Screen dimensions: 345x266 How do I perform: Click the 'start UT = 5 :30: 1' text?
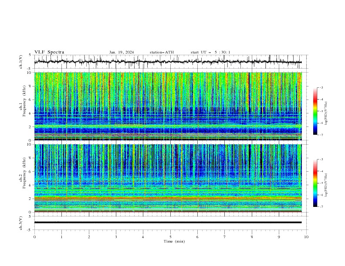pyautogui.click(x=210, y=52)
